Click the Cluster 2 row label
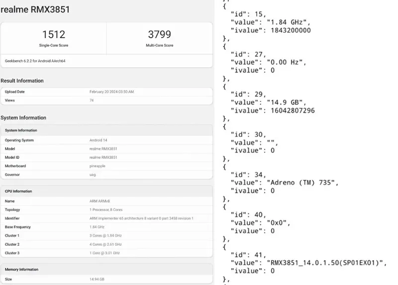The width and height of the screenshot is (398, 285). point(12,244)
